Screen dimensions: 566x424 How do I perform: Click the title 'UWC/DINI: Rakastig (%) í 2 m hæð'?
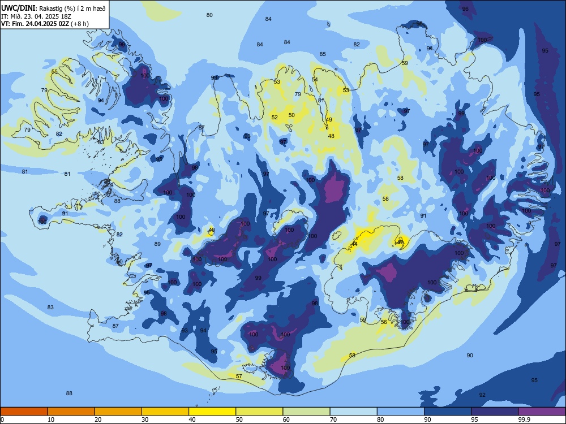click(x=53, y=8)
